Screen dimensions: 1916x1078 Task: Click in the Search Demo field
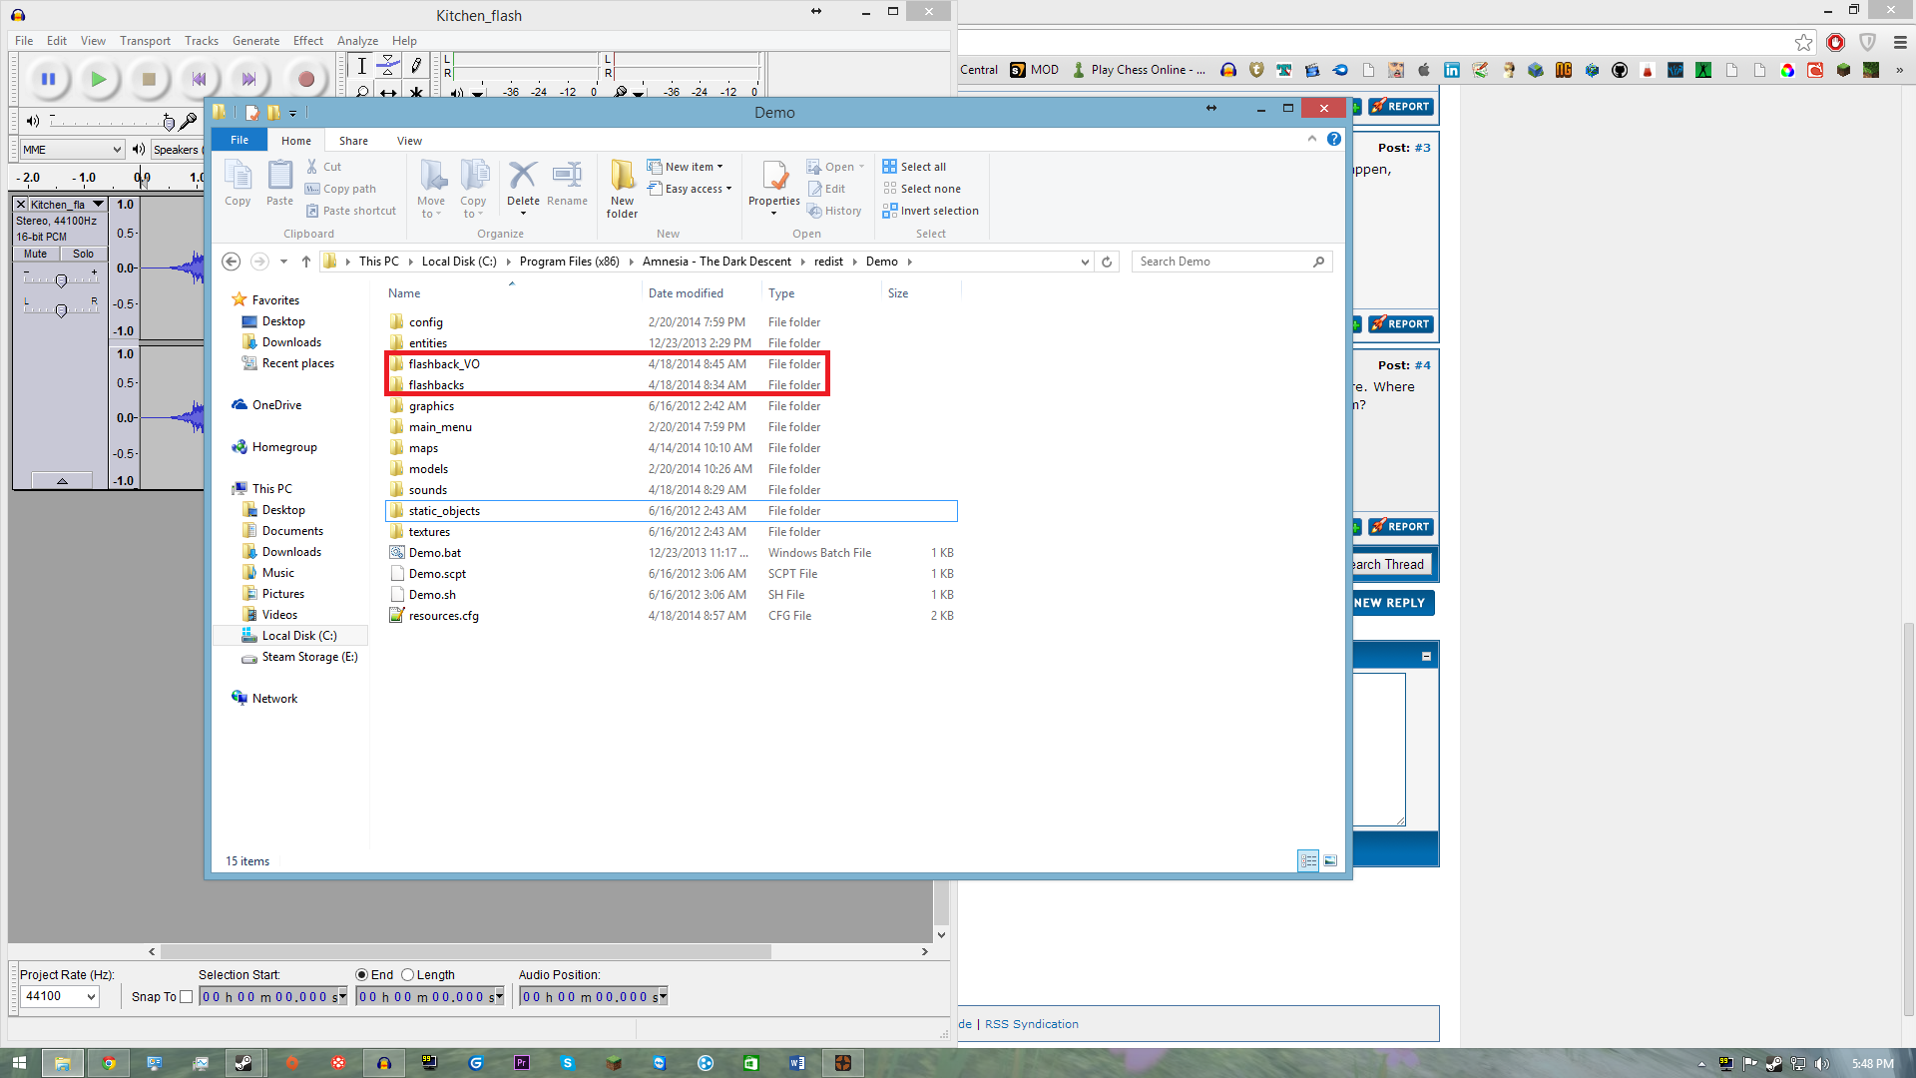[x=1223, y=262]
